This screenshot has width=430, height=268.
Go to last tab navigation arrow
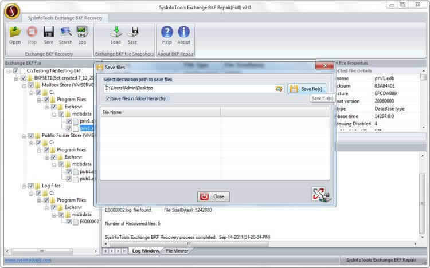124,251
